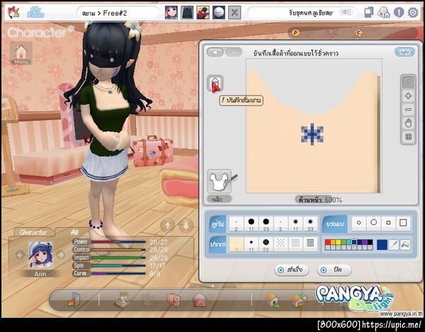The width and height of the screenshot is (425, 332).
Task: Switch to the All stats tab
Action: pyautogui.click(x=74, y=232)
